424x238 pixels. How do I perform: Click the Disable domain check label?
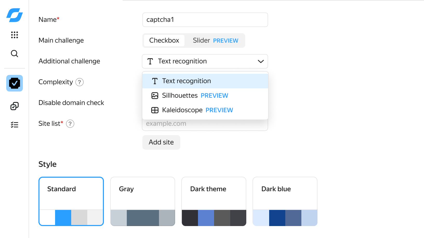point(71,103)
